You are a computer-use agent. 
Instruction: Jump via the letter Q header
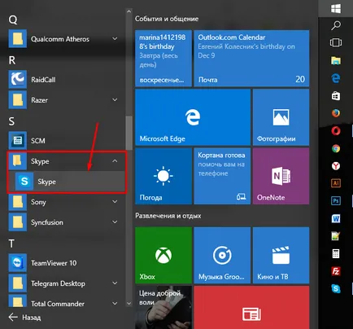13,20
